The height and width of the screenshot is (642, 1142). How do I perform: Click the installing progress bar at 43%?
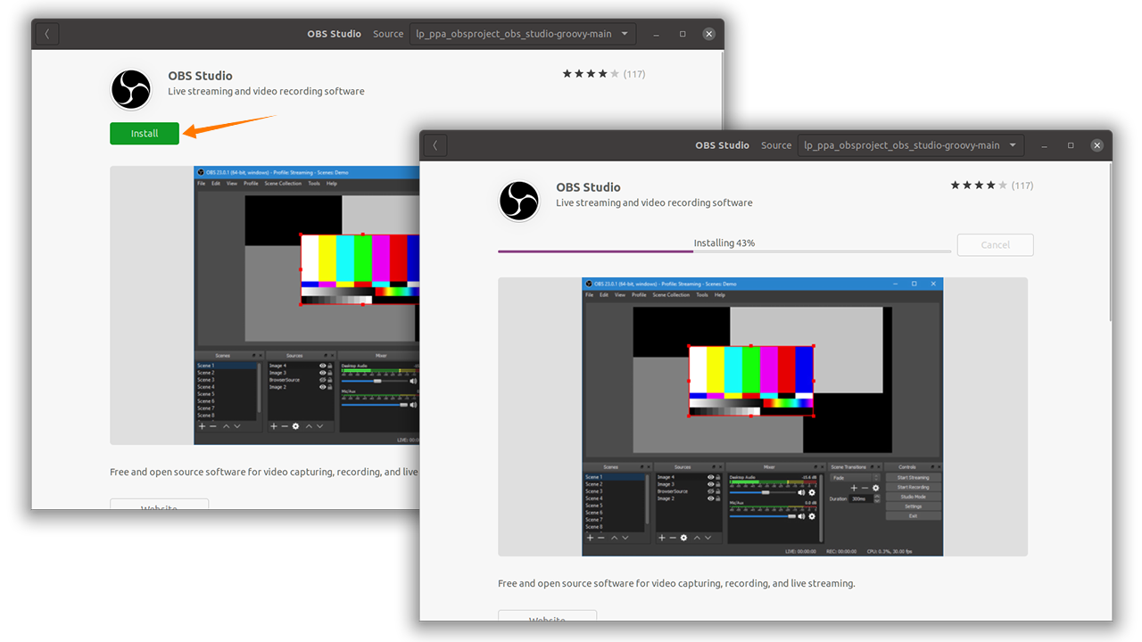click(724, 251)
